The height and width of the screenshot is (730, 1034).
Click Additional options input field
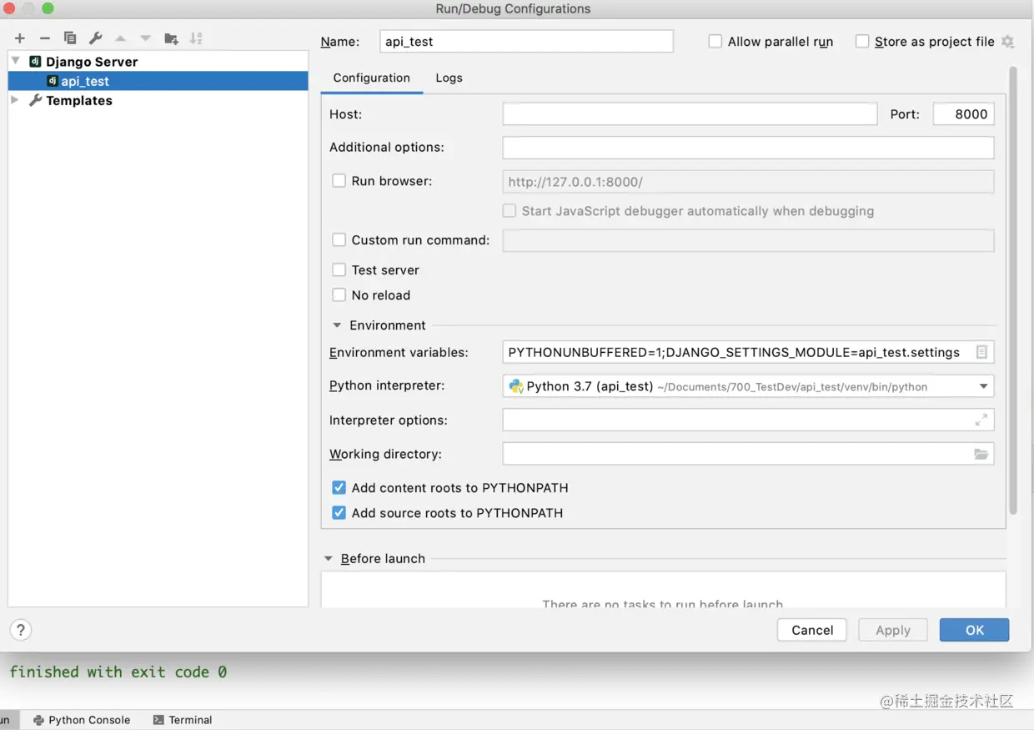[x=748, y=148]
